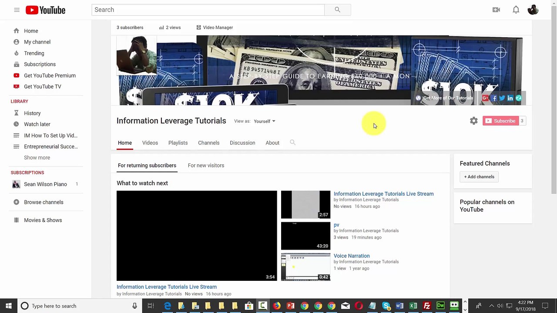Switch to the Playlists tab

pos(178,143)
